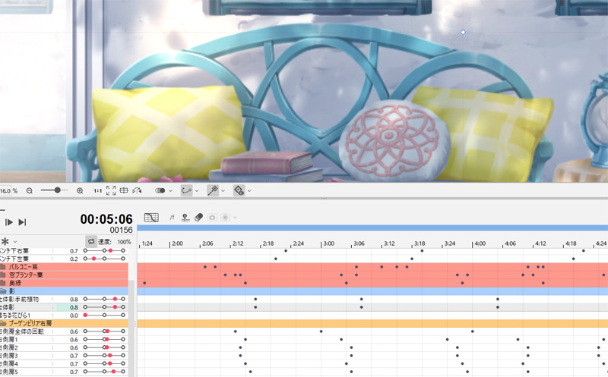Open dropdown next to the asterisk icon
This screenshot has width=608, height=377.
tap(15, 241)
